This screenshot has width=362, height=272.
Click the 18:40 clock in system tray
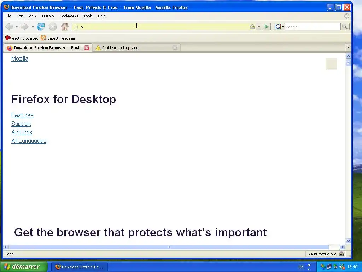(352, 267)
